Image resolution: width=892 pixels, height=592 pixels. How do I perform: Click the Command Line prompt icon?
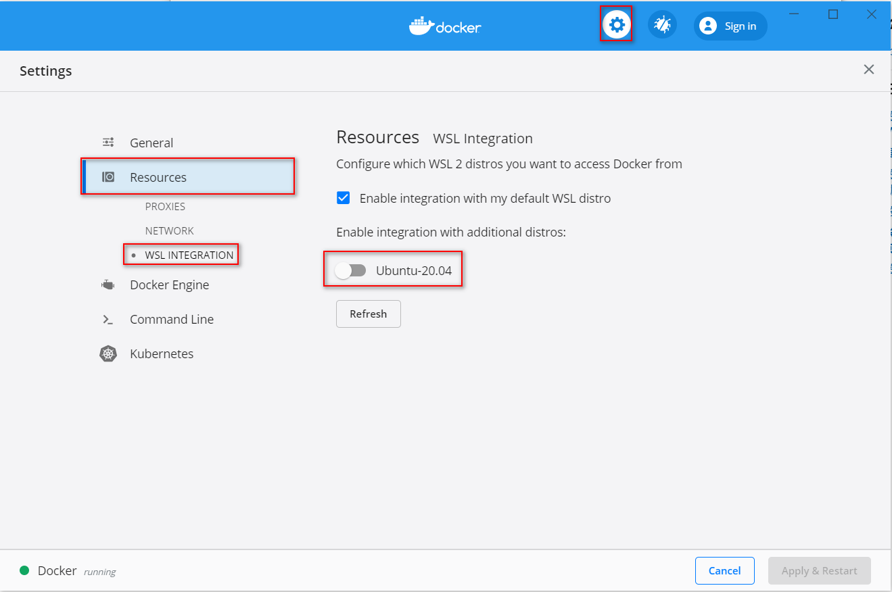[108, 320]
